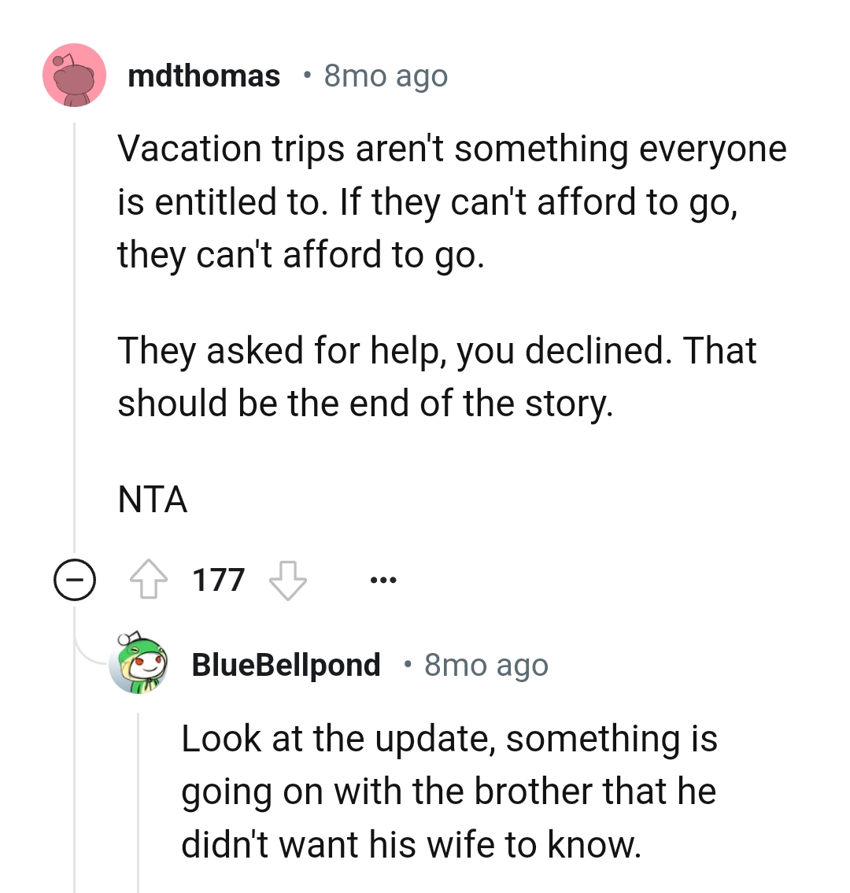Visit BlueBellpond's profile page
Screen dimensions: 850x893
(x=285, y=664)
